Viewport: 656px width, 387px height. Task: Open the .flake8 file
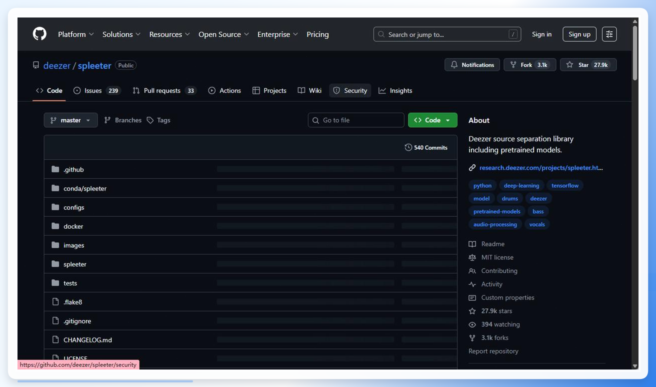click(x=73, y=302)
